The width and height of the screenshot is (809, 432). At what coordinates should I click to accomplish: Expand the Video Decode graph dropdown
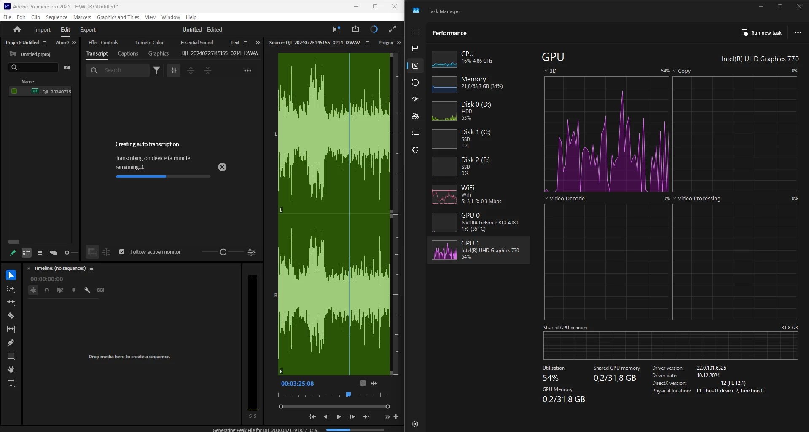pyautogui.click(x=546, y=198)
